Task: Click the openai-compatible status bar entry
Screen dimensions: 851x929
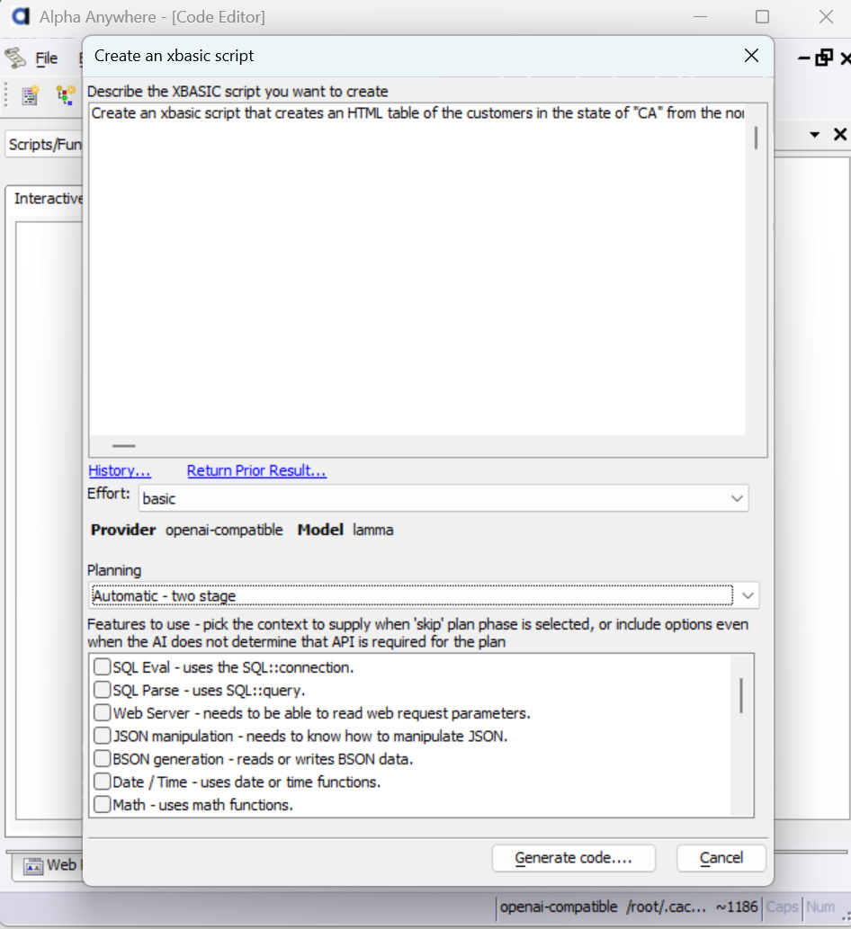Action: click(x=559, y=907)
